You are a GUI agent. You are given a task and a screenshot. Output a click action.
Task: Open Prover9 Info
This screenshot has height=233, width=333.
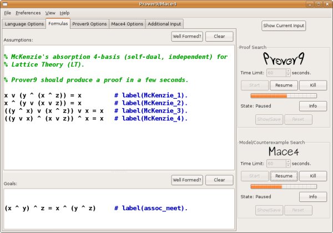click(x=313, y=106)
